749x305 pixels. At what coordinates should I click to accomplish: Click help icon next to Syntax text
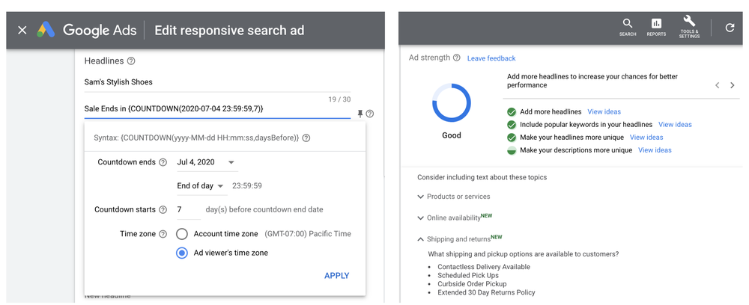(x=306, y=138)
